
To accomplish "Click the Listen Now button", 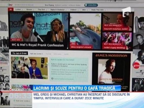I will pos(91,5).
